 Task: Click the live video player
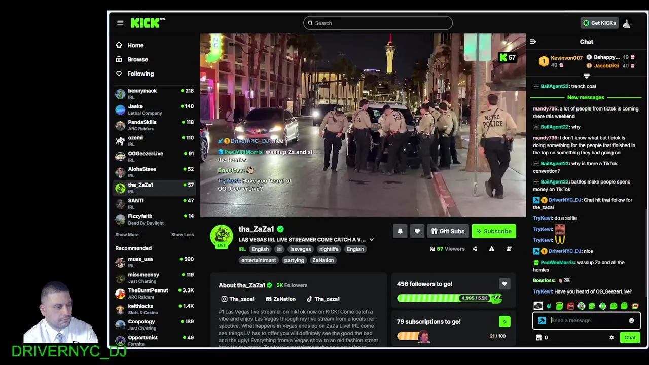(x=363, y=125)
